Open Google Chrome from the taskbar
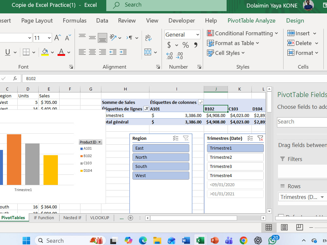This screenshot has width=327, height=245. pos(243,241)
